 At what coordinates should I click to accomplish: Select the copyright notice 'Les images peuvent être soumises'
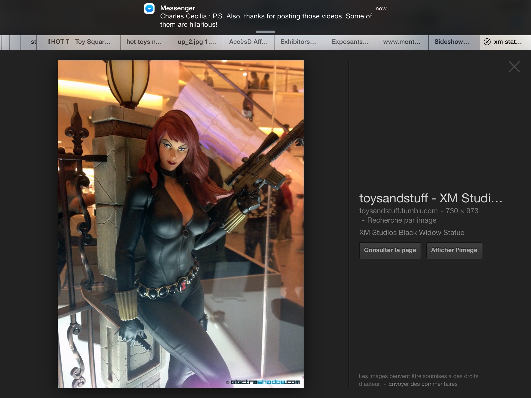tap(418, 380)
